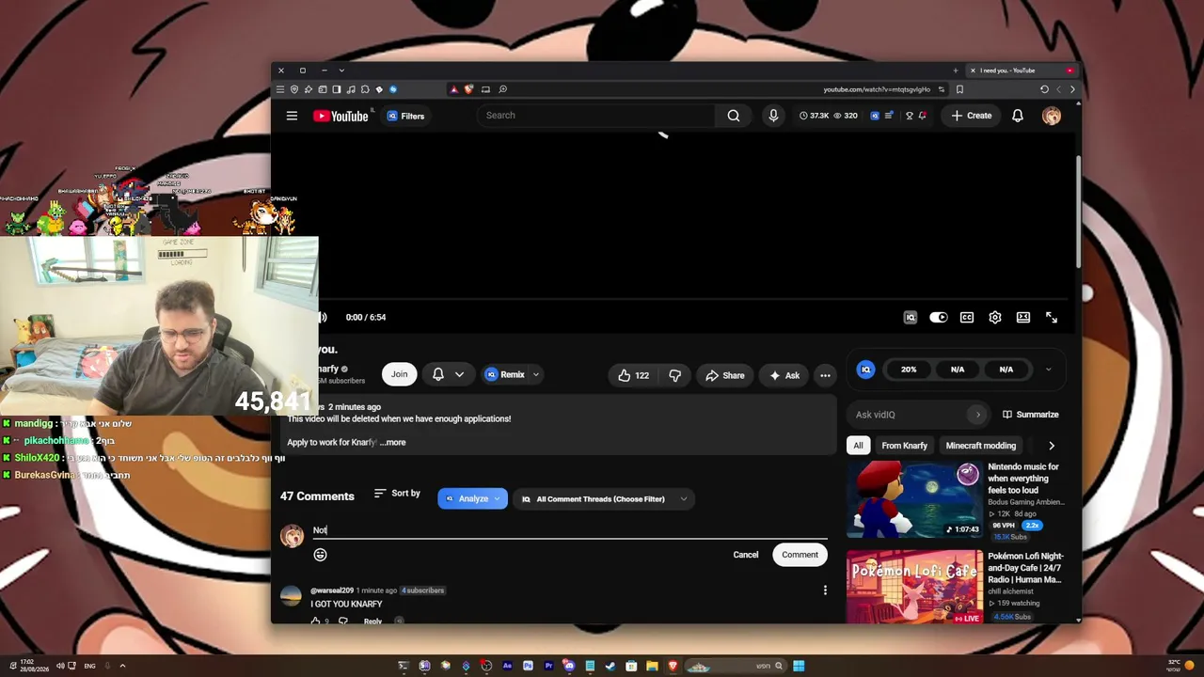Toggle the autoplay switch in the player

click(938, 318)
